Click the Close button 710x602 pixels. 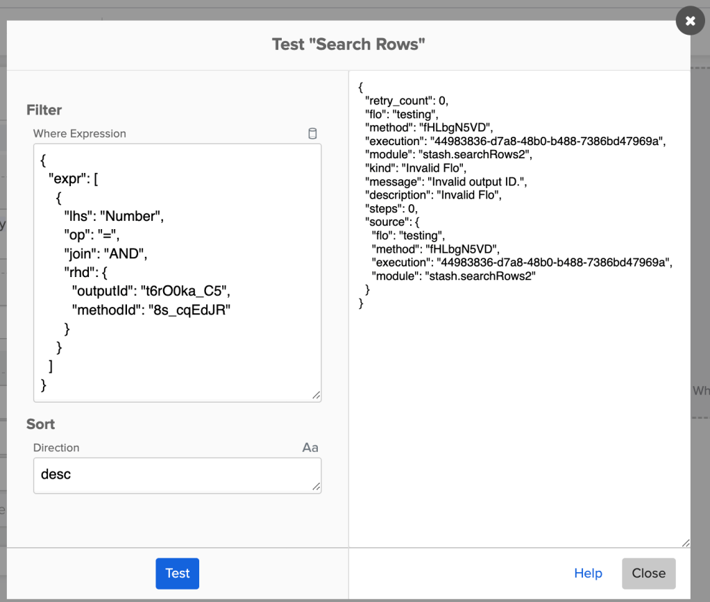(648, 573)
